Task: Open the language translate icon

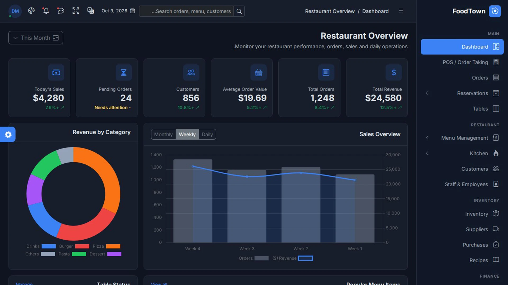Action: 90,11
